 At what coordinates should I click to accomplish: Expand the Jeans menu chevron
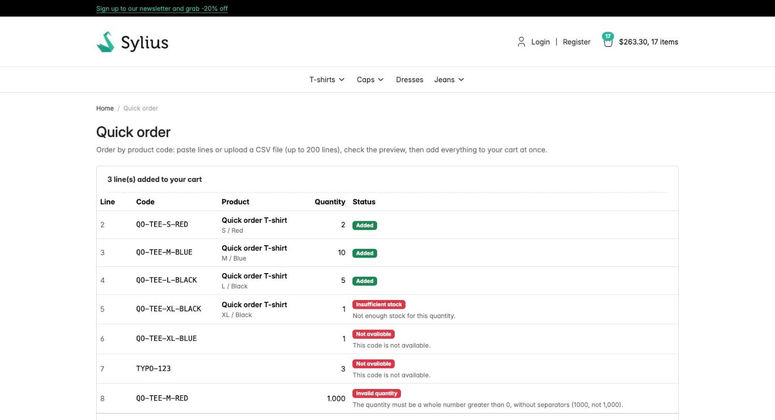click(x=461, y=80)
